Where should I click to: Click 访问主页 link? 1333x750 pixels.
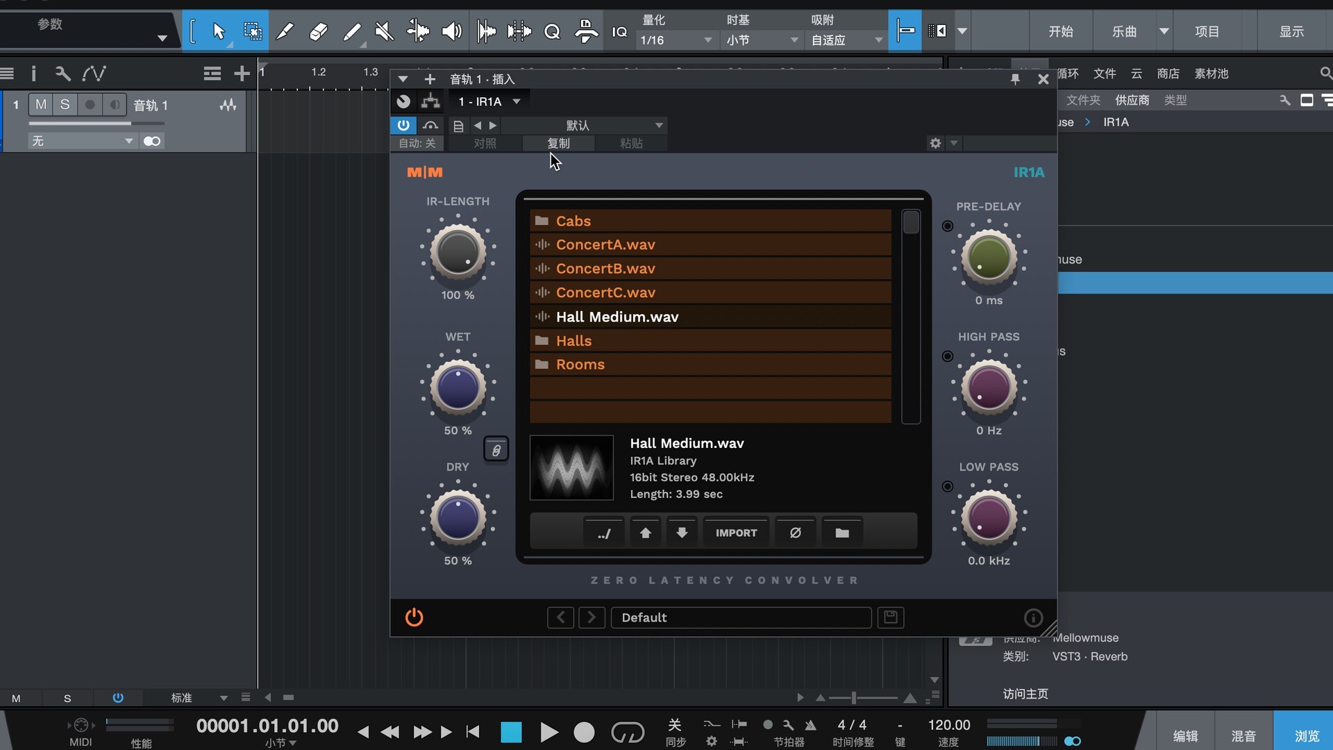pos(1025,694)
